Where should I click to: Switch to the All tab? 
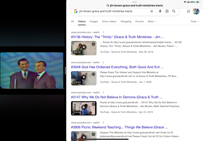click(x=72, y=22)
